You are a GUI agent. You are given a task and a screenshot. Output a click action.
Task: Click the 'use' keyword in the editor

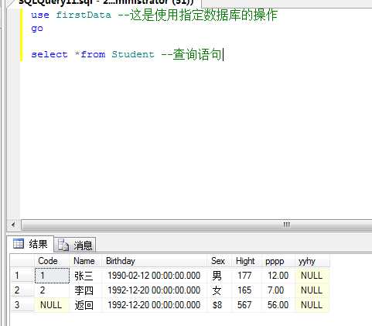tap(40, 15)
